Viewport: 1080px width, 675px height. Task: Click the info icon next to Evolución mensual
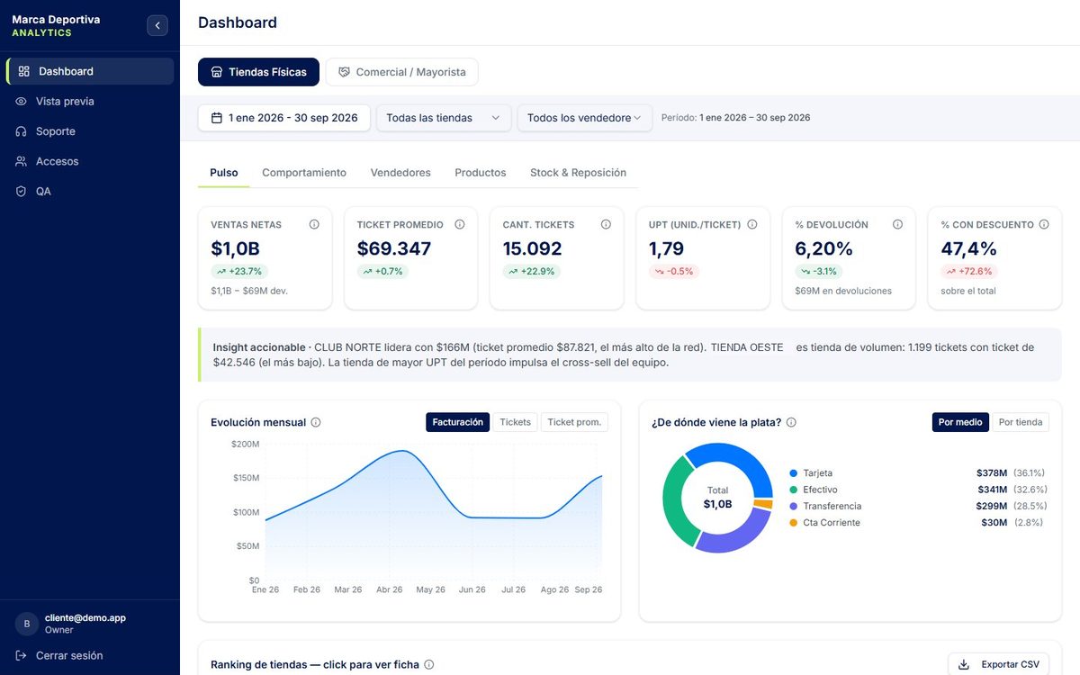(316, 422)
